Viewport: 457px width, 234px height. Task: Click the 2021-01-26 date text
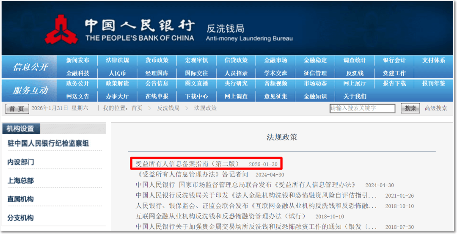point(399,196)
